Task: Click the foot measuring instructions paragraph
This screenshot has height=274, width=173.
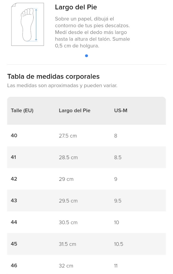Action: 92,32
